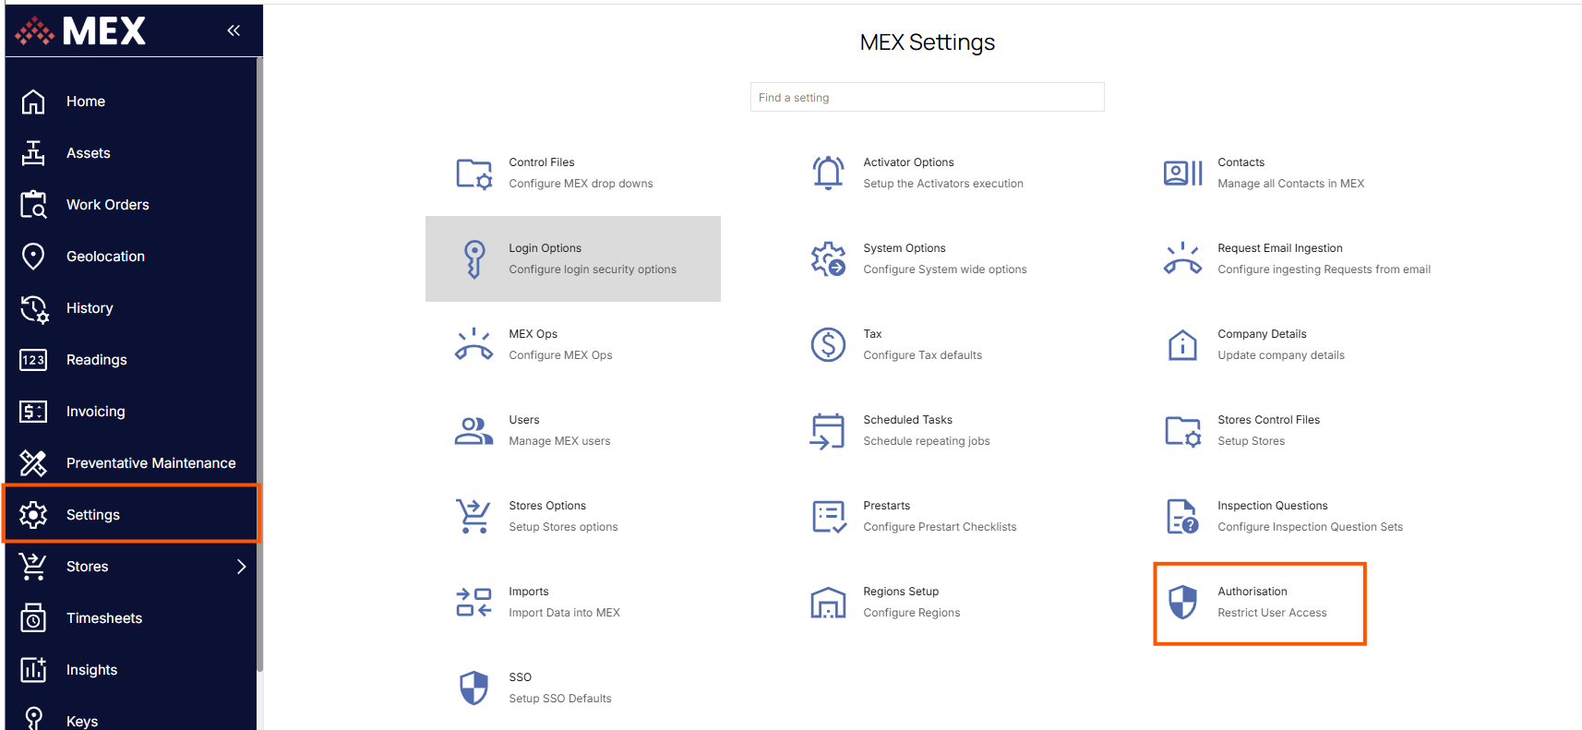Image resolution: width=1582 pixels, height=730 pixels.
Task: Click the Find a setting search field
Action: [x=927, y=98]
